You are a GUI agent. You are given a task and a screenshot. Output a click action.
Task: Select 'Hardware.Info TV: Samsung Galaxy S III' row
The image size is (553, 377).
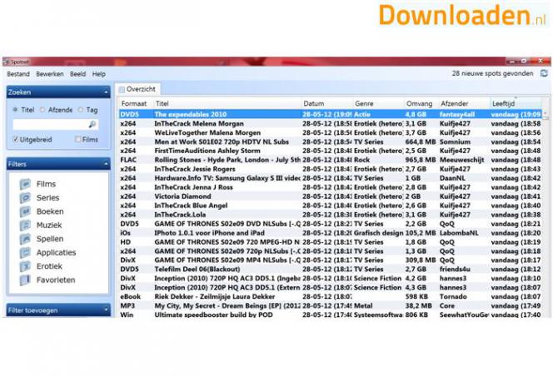coord(330,178)
